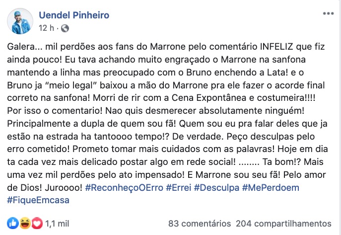Viewport: 341px width, 235px height.
Task: Open Uendel Pinheiro's profile picture
Action: pos(19,22)
